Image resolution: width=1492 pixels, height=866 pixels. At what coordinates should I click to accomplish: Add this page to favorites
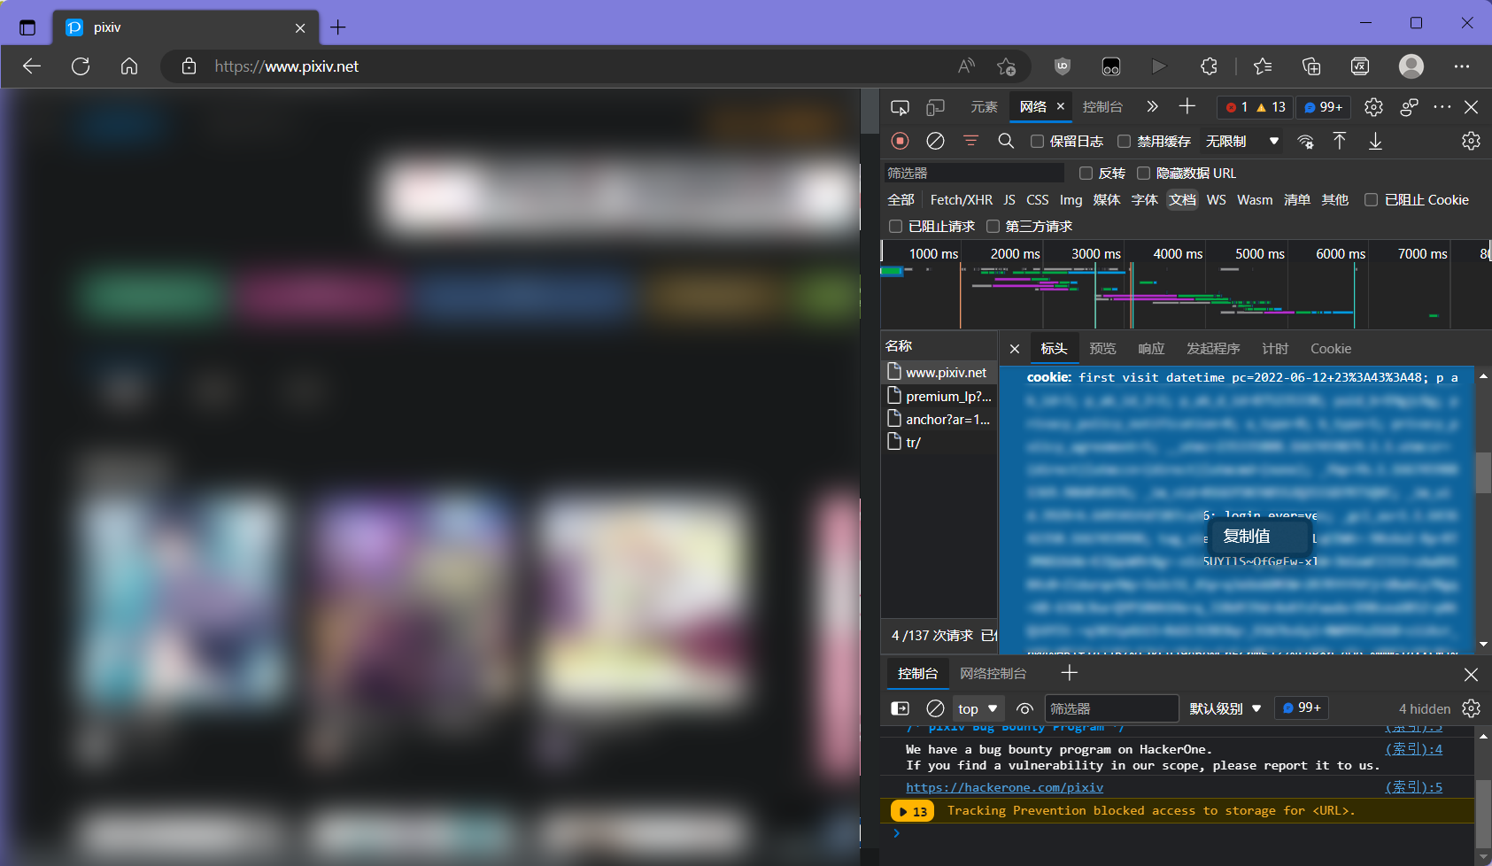tap(1006, 66)
